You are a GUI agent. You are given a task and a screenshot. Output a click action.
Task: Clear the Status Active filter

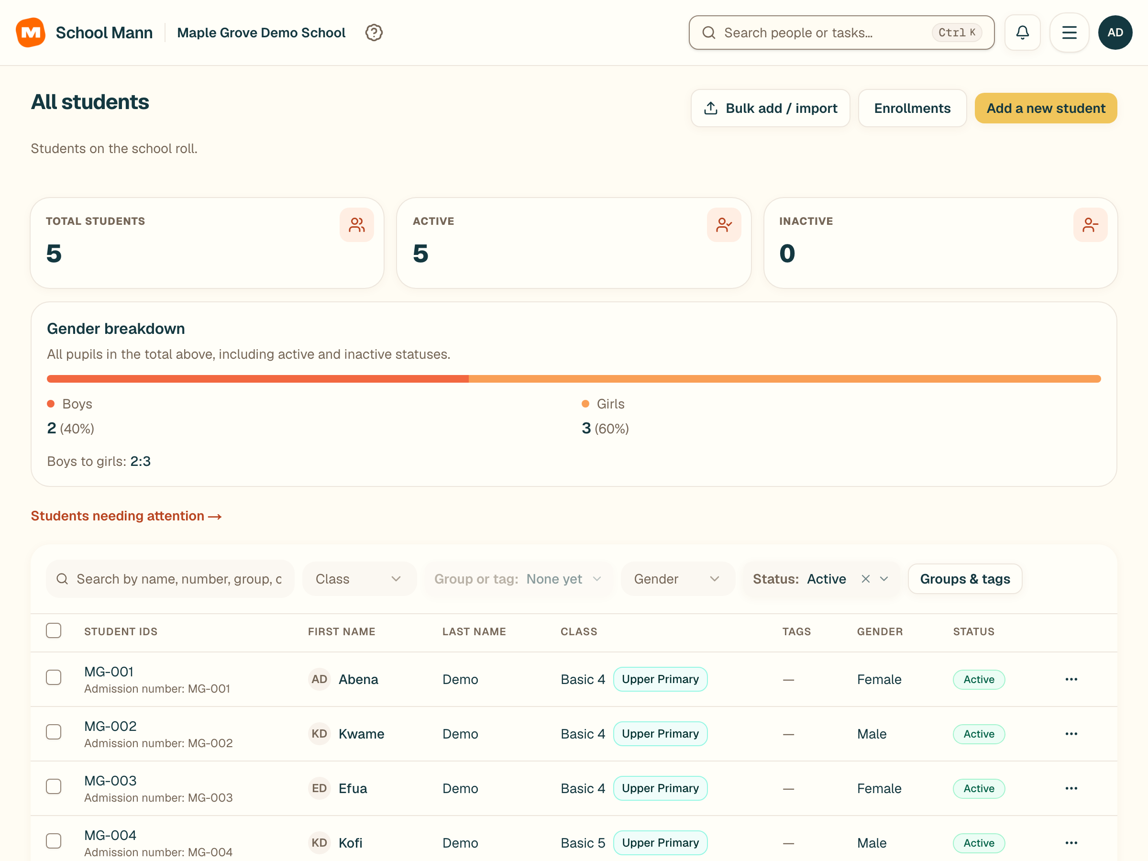point(866,579)
